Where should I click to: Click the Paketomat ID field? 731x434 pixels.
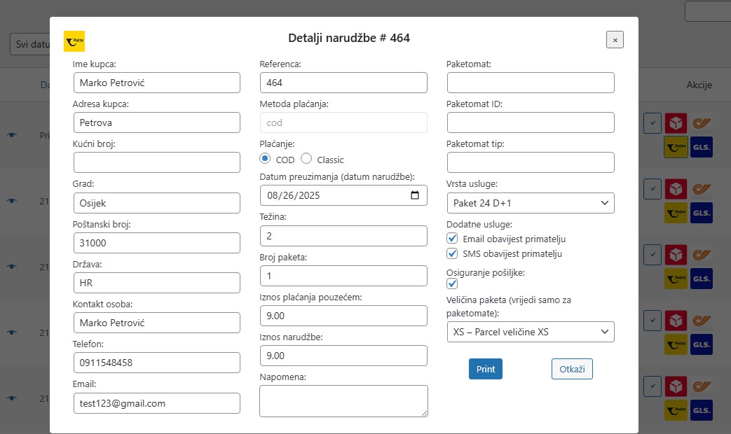coord(530,122)
